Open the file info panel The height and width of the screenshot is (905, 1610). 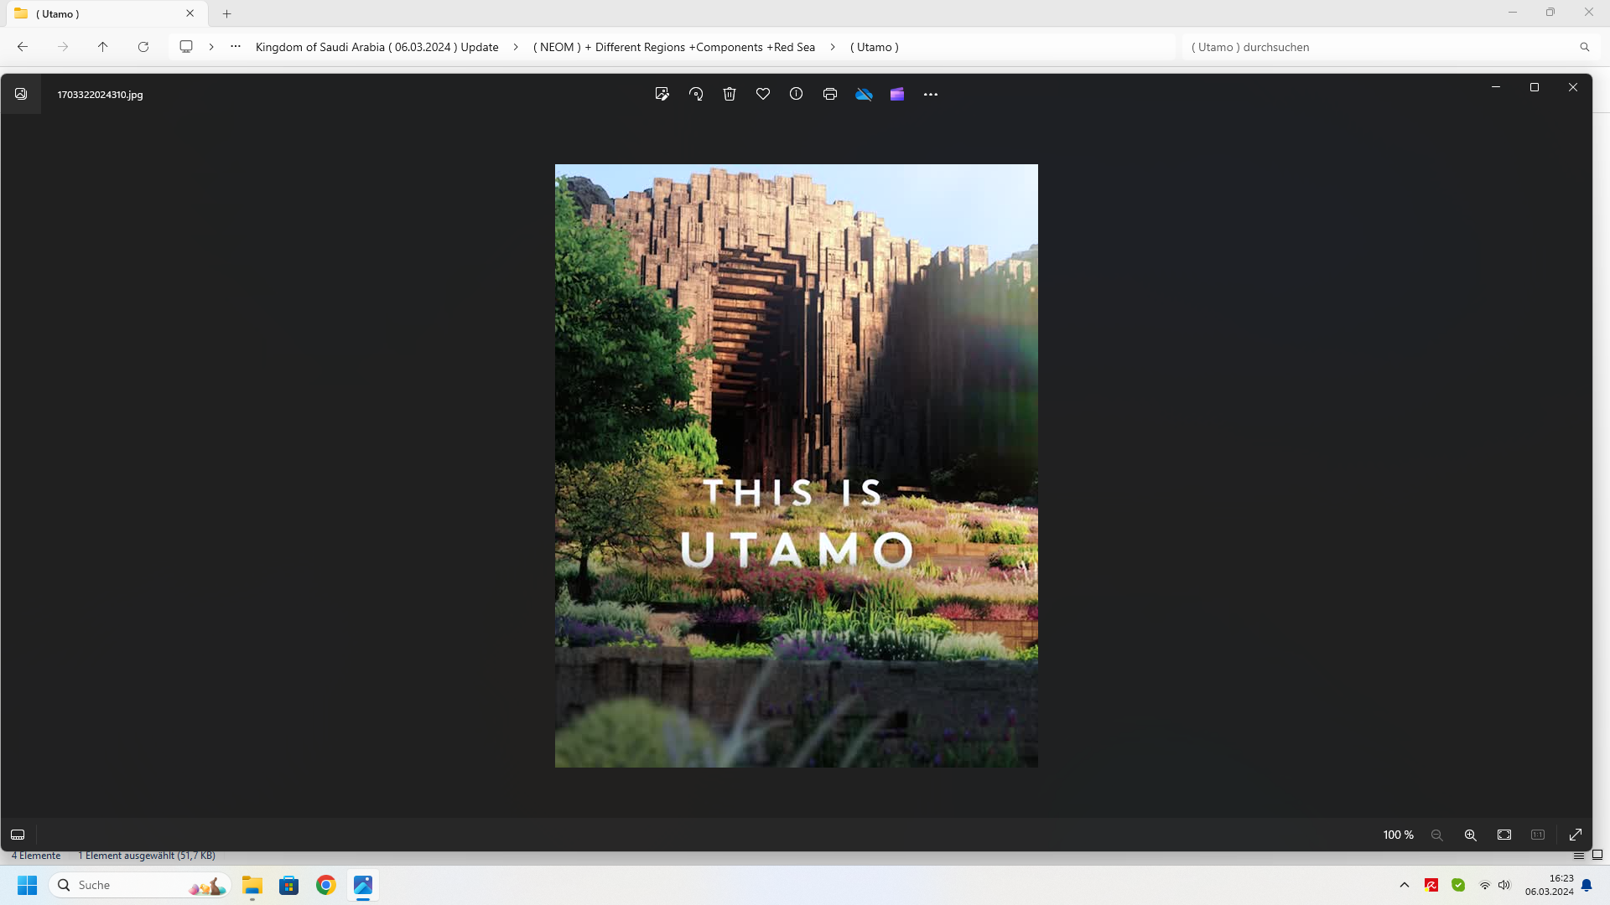tap(797, 94)
